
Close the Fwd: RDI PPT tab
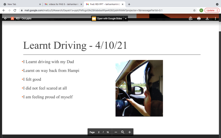tap(122, 4)
